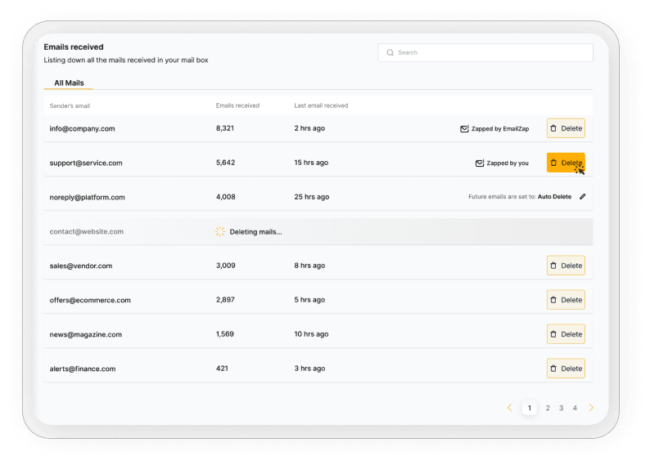Click the Deleting mails spinner icon
Viewport: 650px width, 465px height.
220,231
